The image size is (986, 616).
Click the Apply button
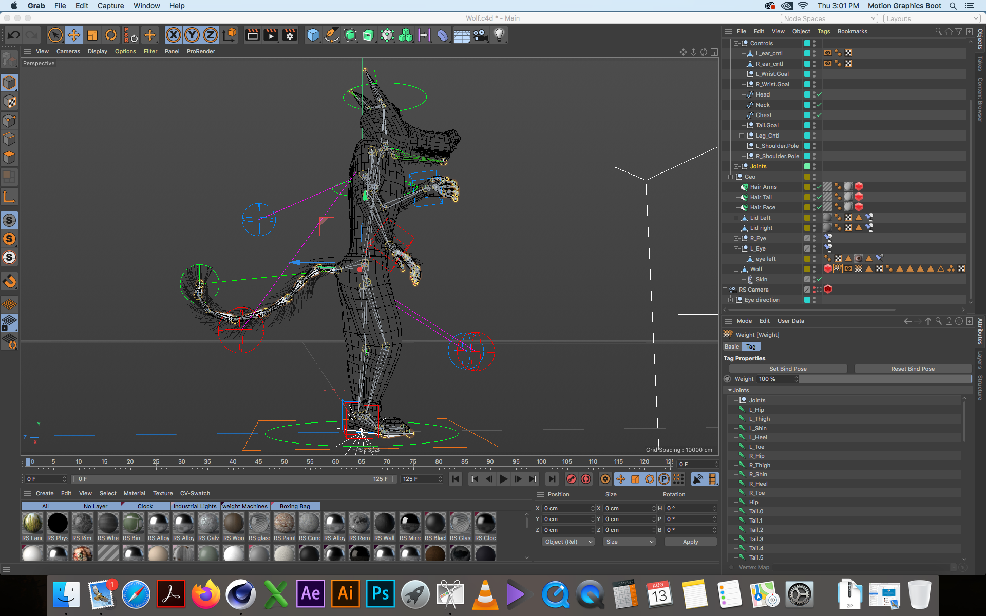tap(690, 542)
